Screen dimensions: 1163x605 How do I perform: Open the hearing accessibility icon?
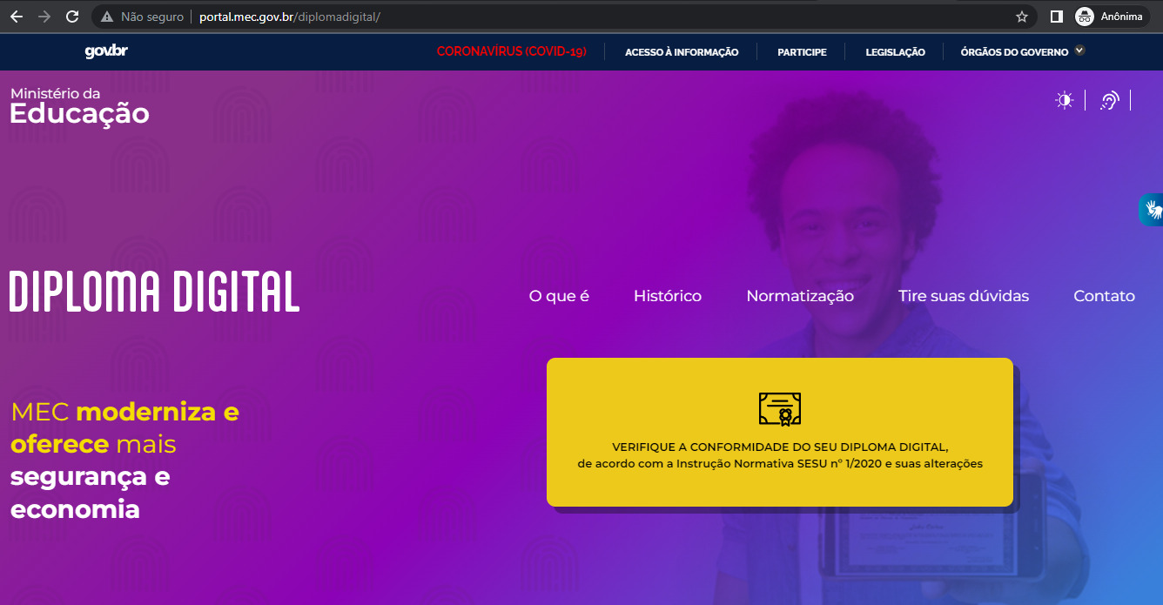1109,100
